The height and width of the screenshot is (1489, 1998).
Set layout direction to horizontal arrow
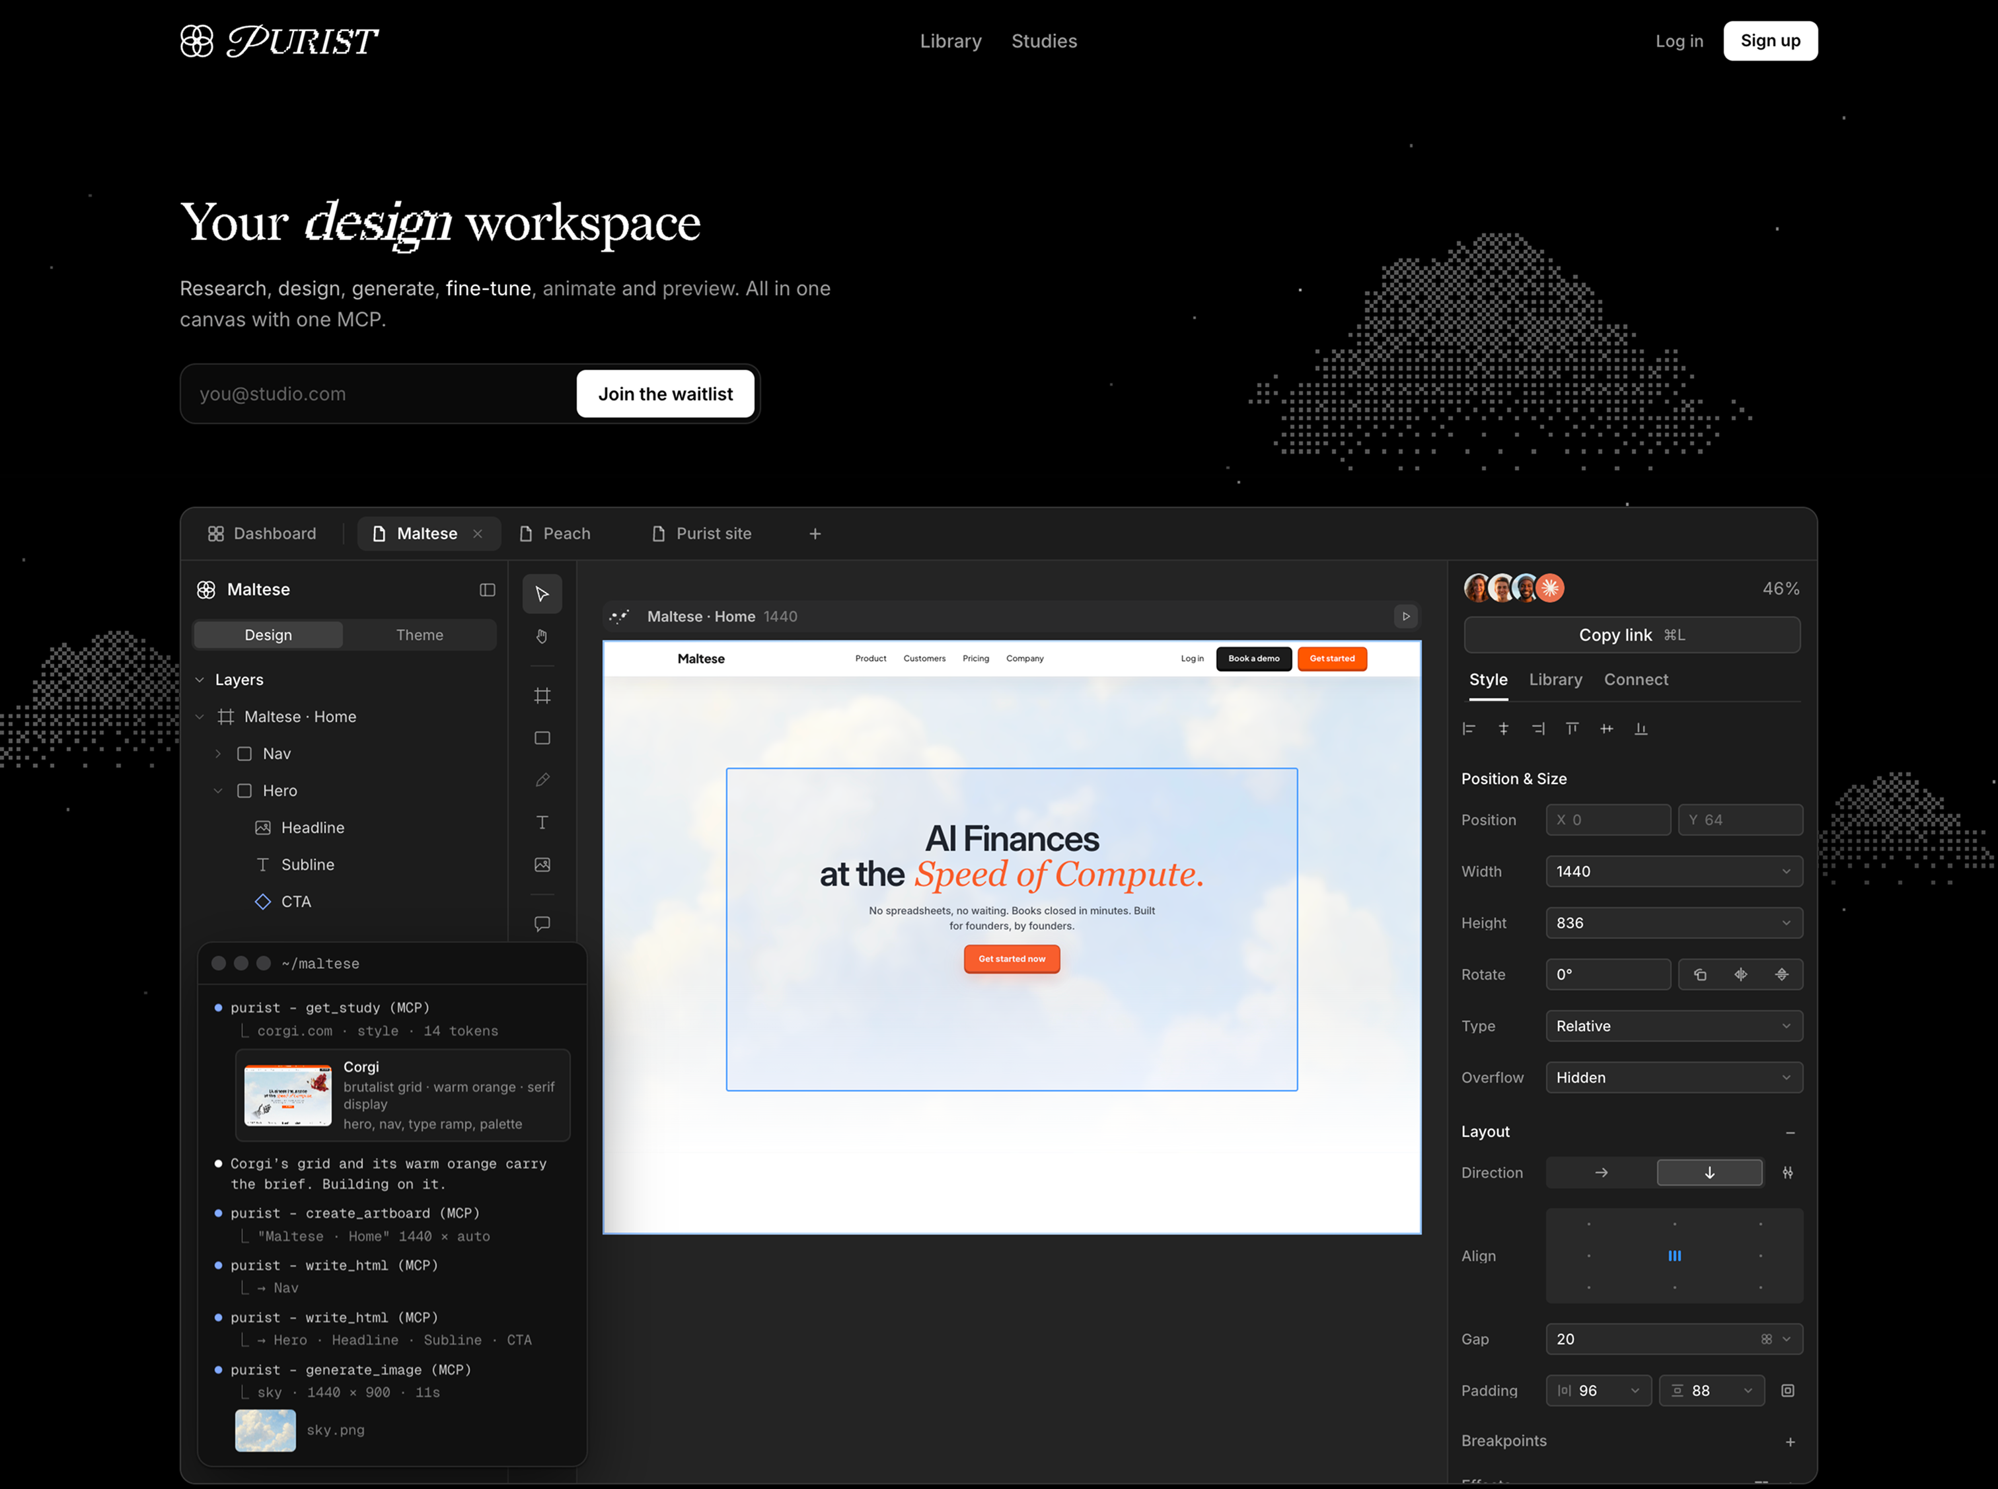[x=1600, y=1173]
